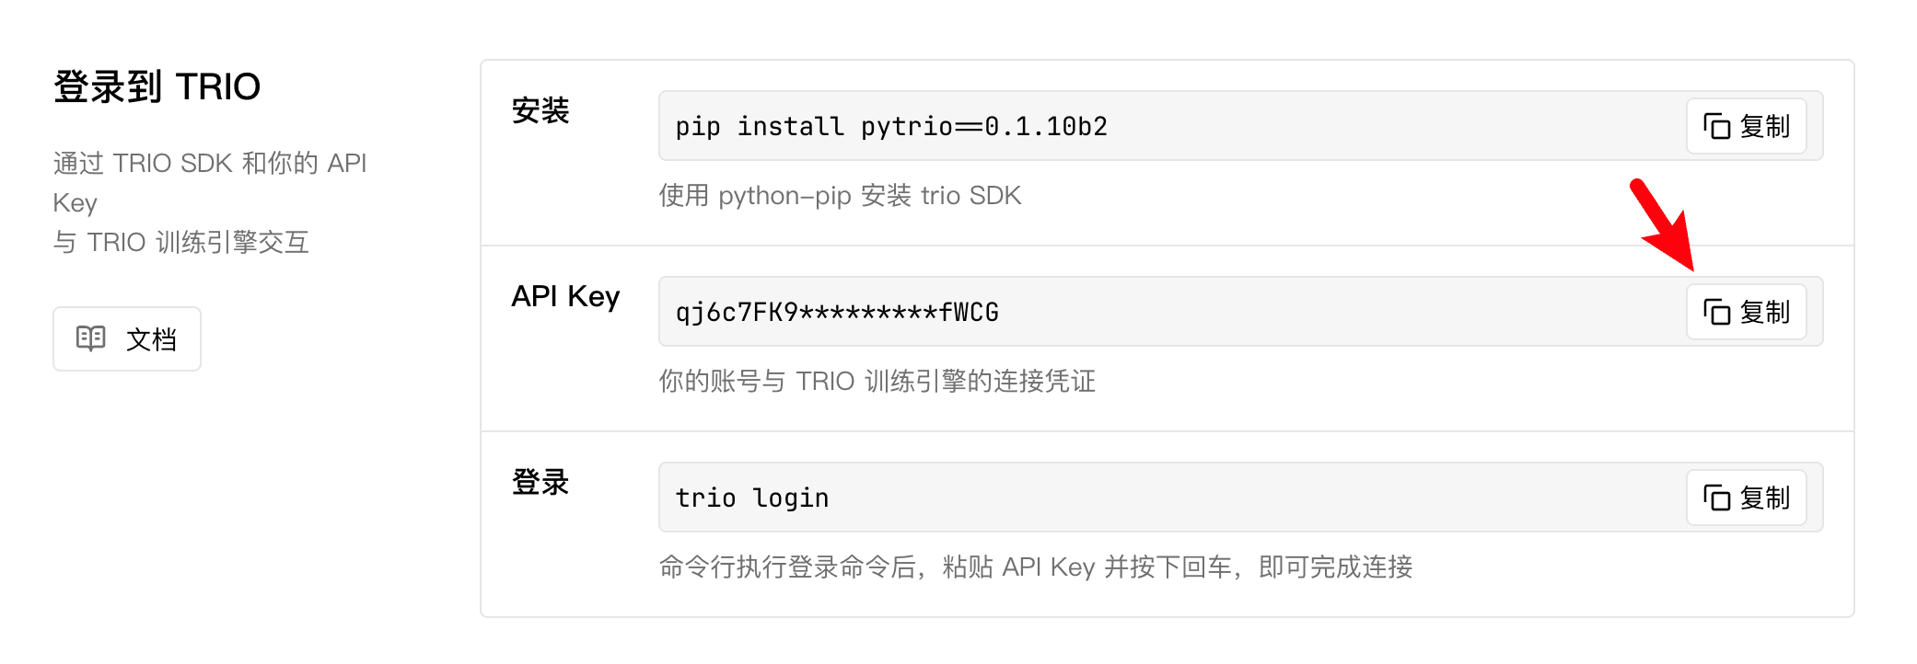This screenshot has height=664, width=1917.
Task: Click the 登录到 TRIO heading
Action: pyautogui.click(x=157, y=86)
